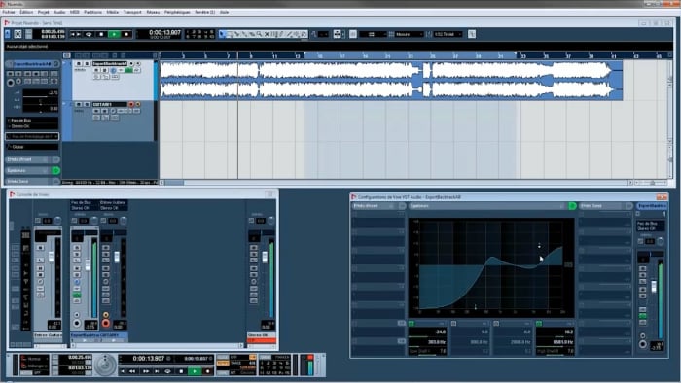This screenshot has width=681, height=383.
Task: Click the Inspector volume slider
Action: [41, 92]
